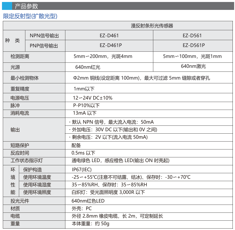Select the 短路保护 row label
Viewport: 235px width, 230px height.
pyautogui.click(x=20, y=146)
